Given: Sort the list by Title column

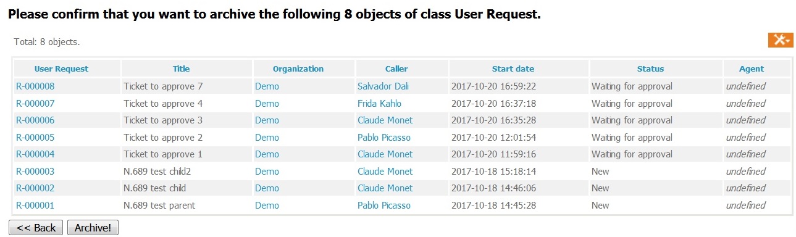Looking at the screenshot, I should (x=182, y=69).
